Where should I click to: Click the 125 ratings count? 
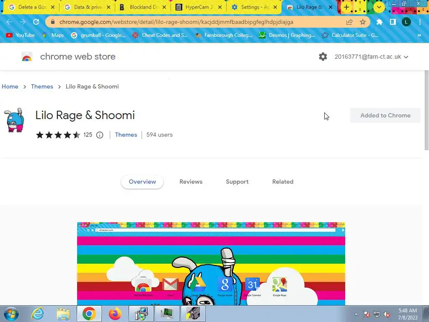88,135
